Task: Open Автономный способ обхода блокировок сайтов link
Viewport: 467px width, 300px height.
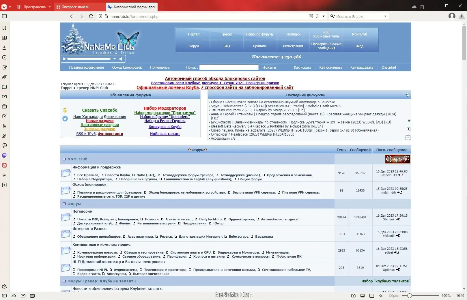Action: [215, 78]
